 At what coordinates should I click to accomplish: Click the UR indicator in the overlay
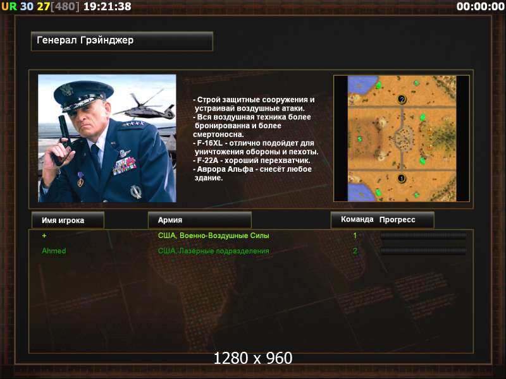(x=9, y=6)
